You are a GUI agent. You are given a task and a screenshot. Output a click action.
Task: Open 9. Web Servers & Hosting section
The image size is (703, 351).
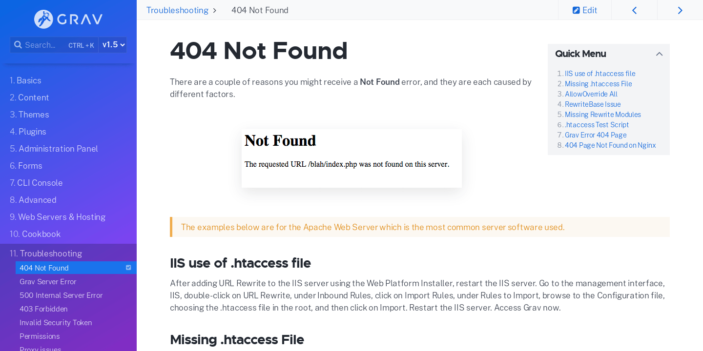coord(58,217)
